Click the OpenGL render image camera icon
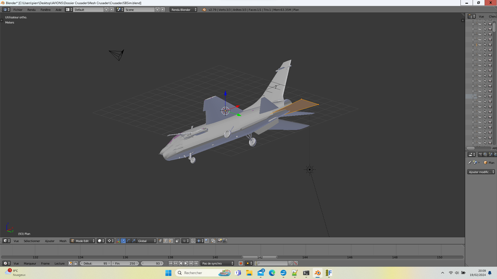Viewport: 497px width, 279px height. [x=220, y=241]
